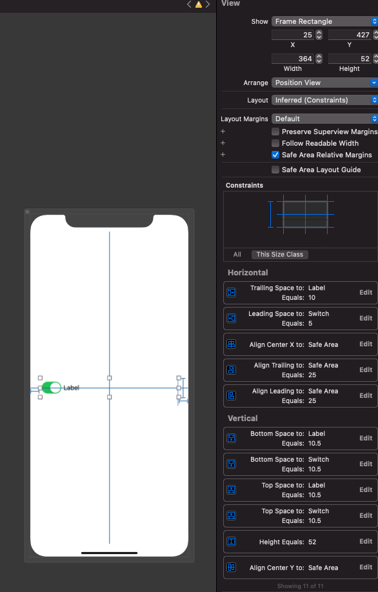The image size is (378, 592).
Task: Close the scene with small x button
Action: click(27, 212)
